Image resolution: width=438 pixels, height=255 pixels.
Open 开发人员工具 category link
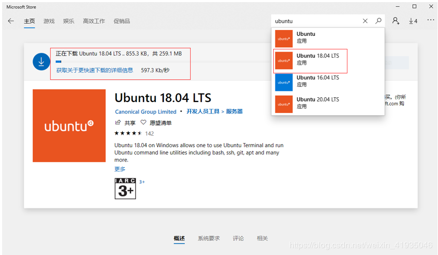203,111
